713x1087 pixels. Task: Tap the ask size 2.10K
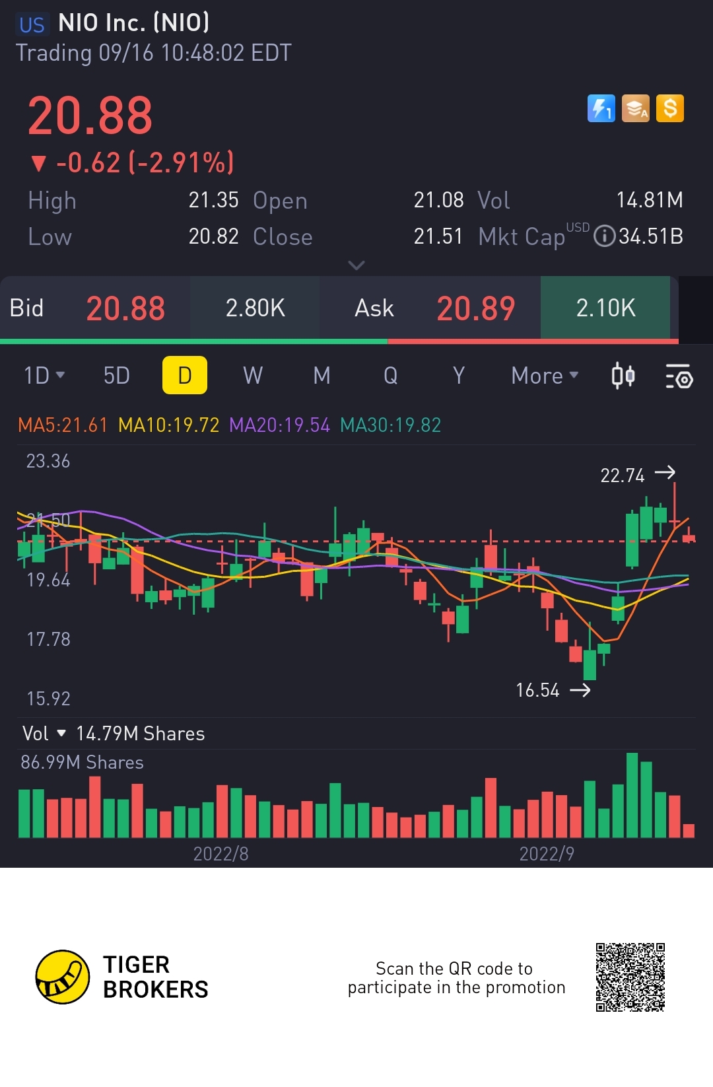pyautogui.click(x=605, y=308)
